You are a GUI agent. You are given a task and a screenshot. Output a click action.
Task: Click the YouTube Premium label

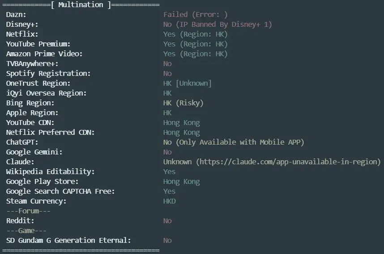pyautogui.click(x=38, y=44)
